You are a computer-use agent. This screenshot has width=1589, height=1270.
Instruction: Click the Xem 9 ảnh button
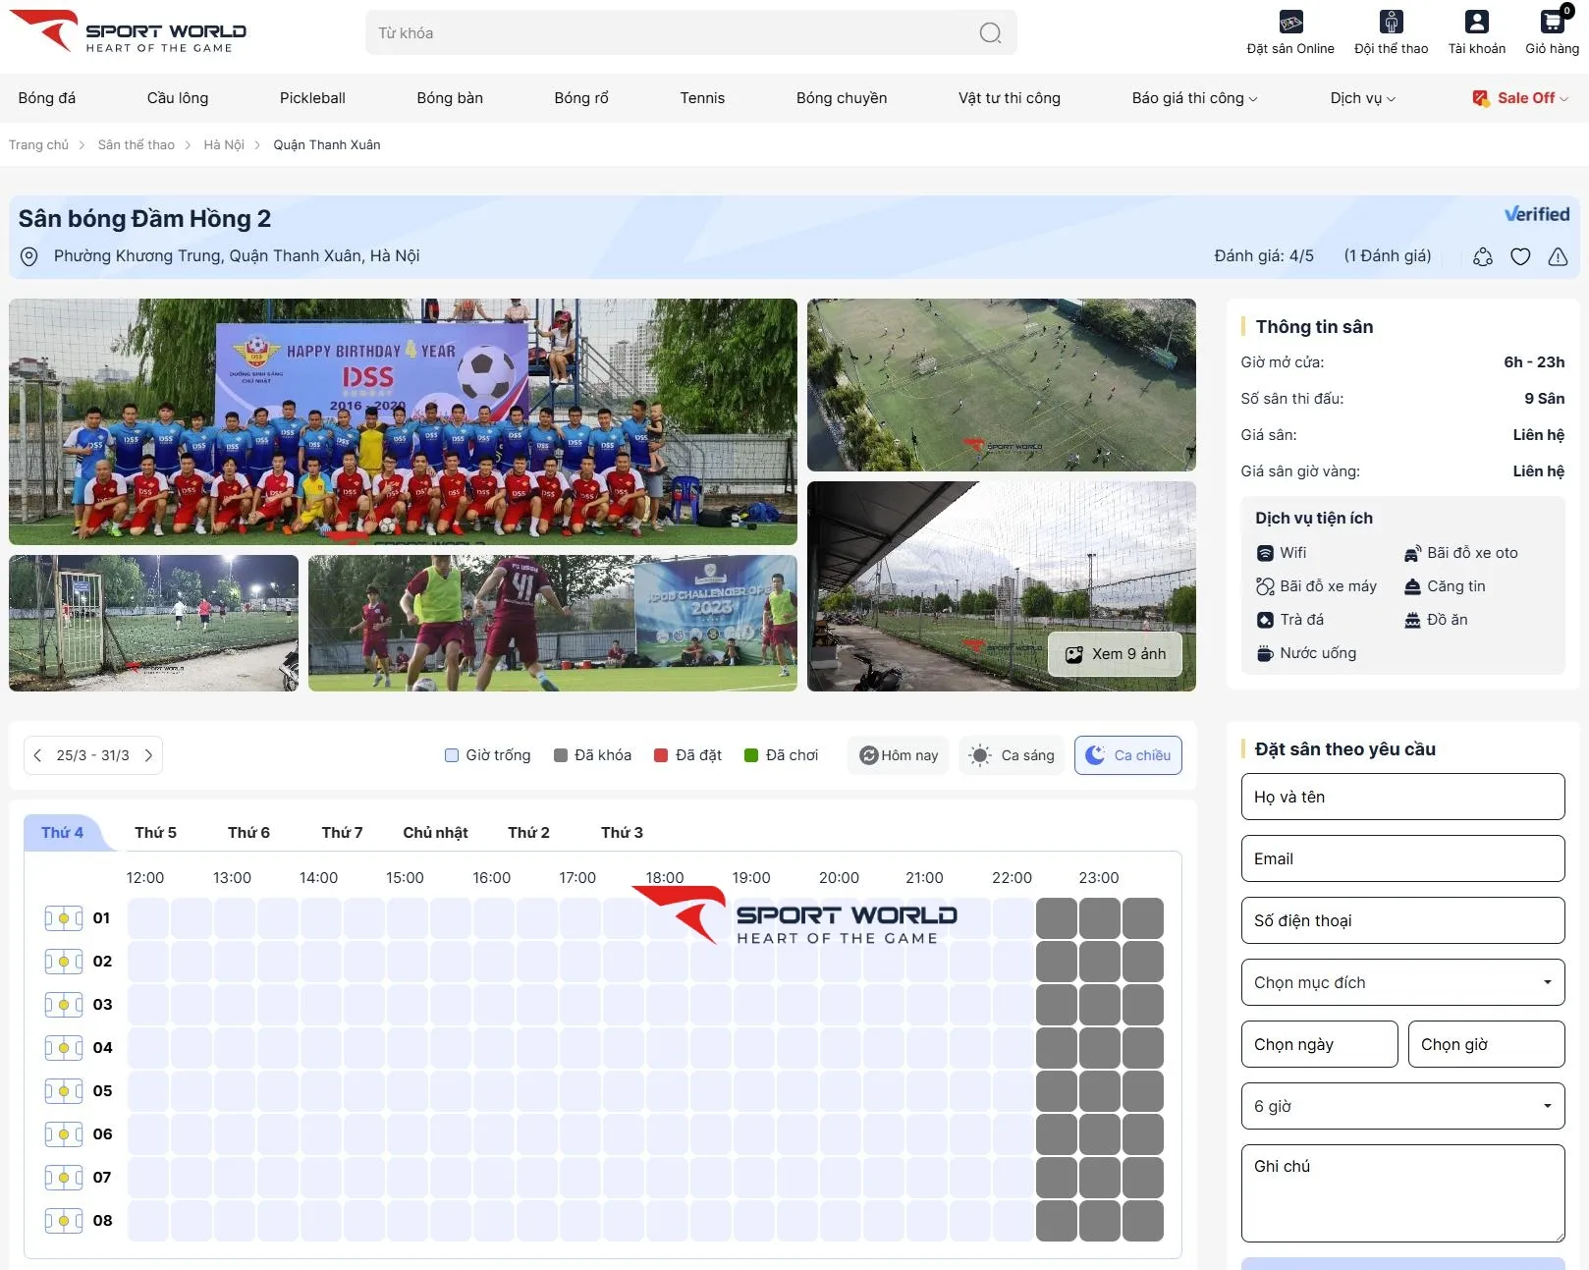(x=1115, y=654)
